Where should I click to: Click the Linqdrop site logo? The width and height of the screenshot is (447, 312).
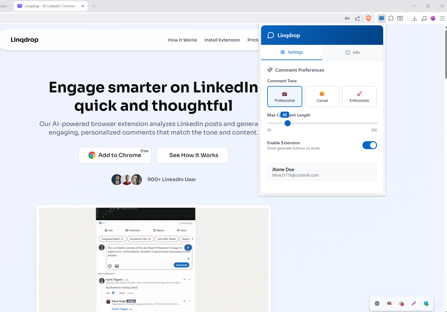[x=24, y=40]
